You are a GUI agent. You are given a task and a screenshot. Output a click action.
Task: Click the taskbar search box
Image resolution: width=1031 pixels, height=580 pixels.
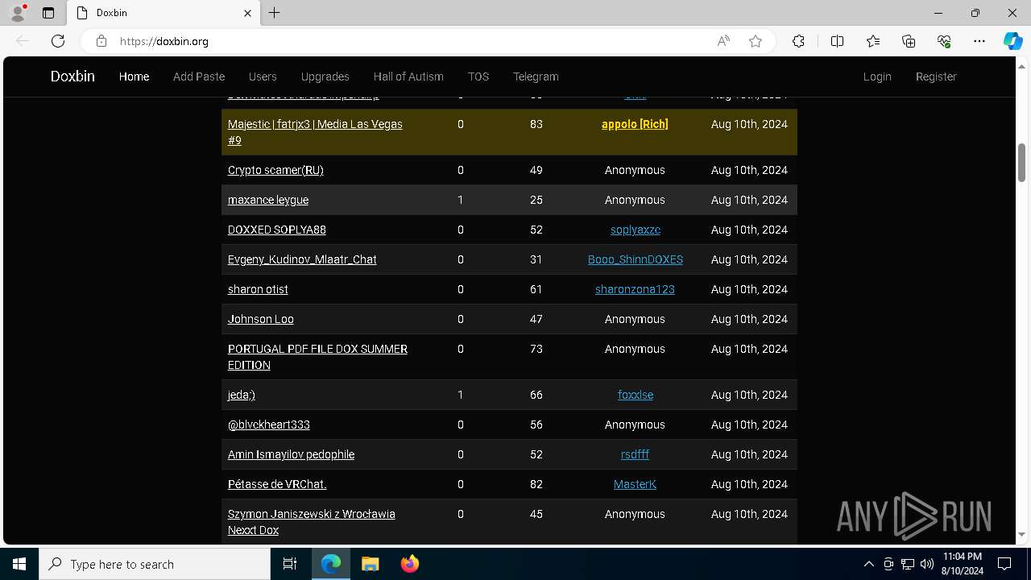155,564
